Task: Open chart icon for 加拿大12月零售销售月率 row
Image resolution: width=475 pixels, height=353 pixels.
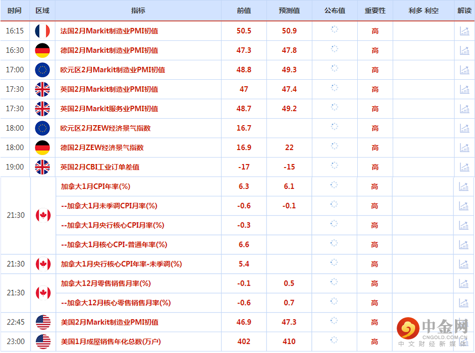Action: tap(464, 284)
